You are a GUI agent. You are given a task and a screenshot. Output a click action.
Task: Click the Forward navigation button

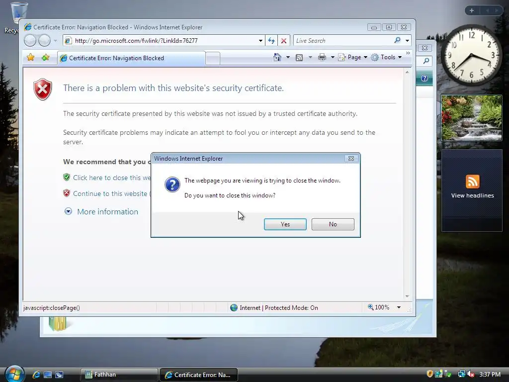click(x=44, y=41)
